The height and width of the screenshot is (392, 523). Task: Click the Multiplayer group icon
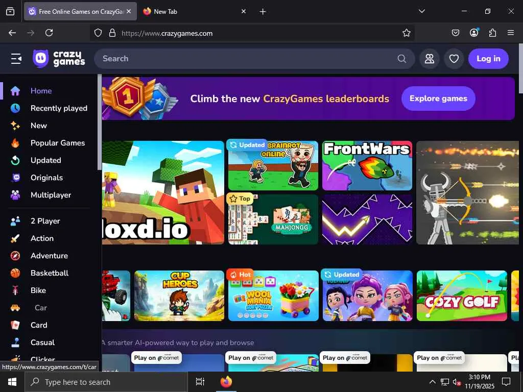[15, 195]
